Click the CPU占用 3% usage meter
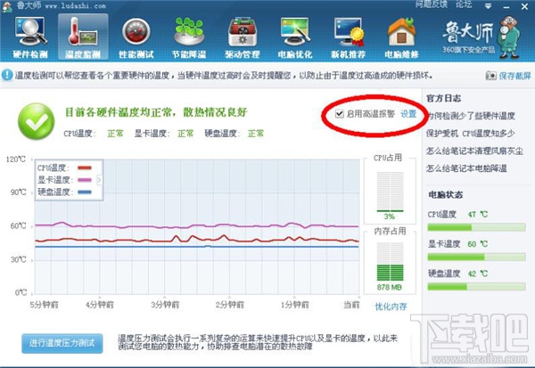535x368 pixels. [390, 192]
